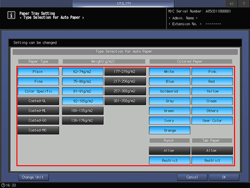This screenshot has height=188, width=250.
Task: Enable the 301-350g/m2 weight option
Action: [125, 101]
